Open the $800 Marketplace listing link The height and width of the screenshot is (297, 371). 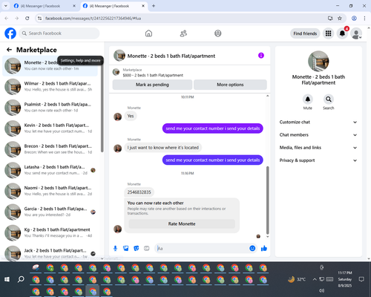click(x=153, y=75)
